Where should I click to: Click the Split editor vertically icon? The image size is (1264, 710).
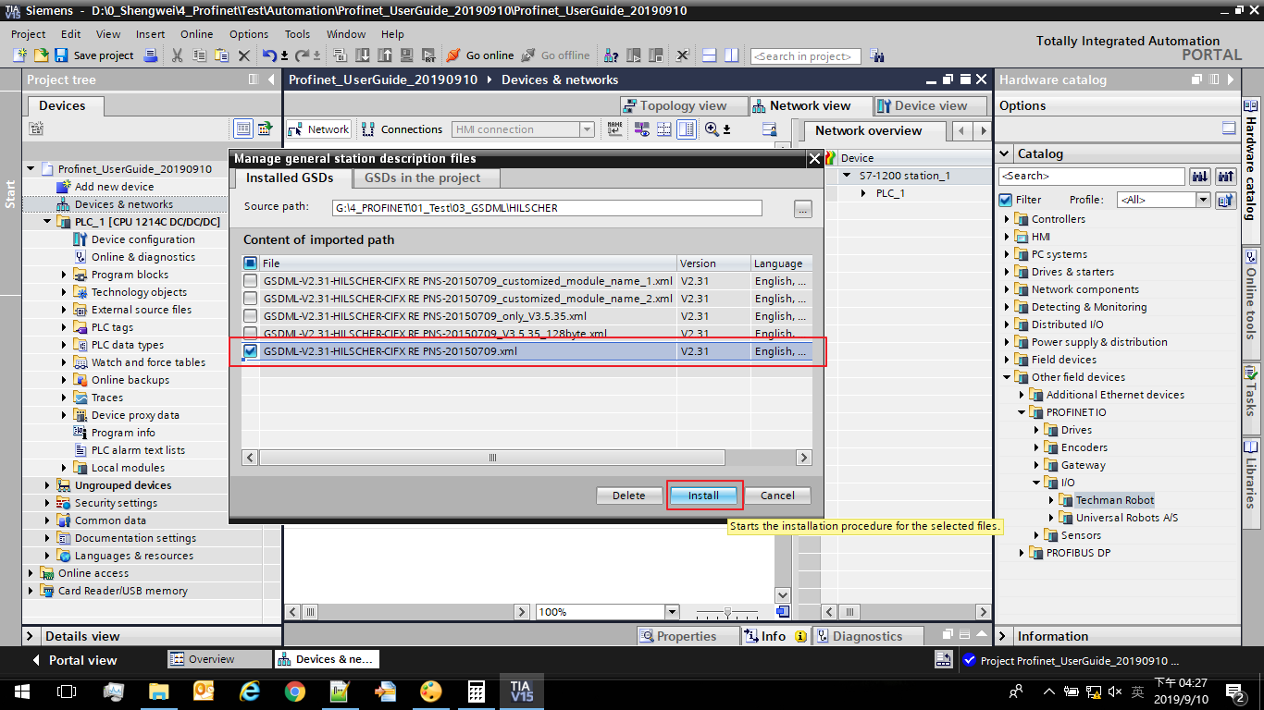click(731, 55)
